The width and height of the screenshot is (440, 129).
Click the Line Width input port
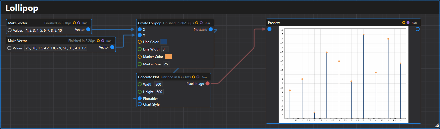pyautogui.click(x=140, y=49)
